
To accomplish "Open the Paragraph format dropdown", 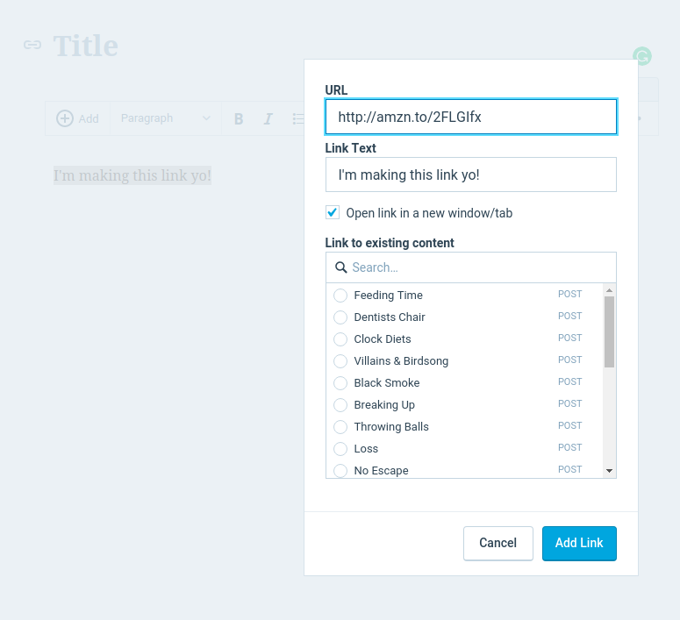I will click(x=165, y=118).
